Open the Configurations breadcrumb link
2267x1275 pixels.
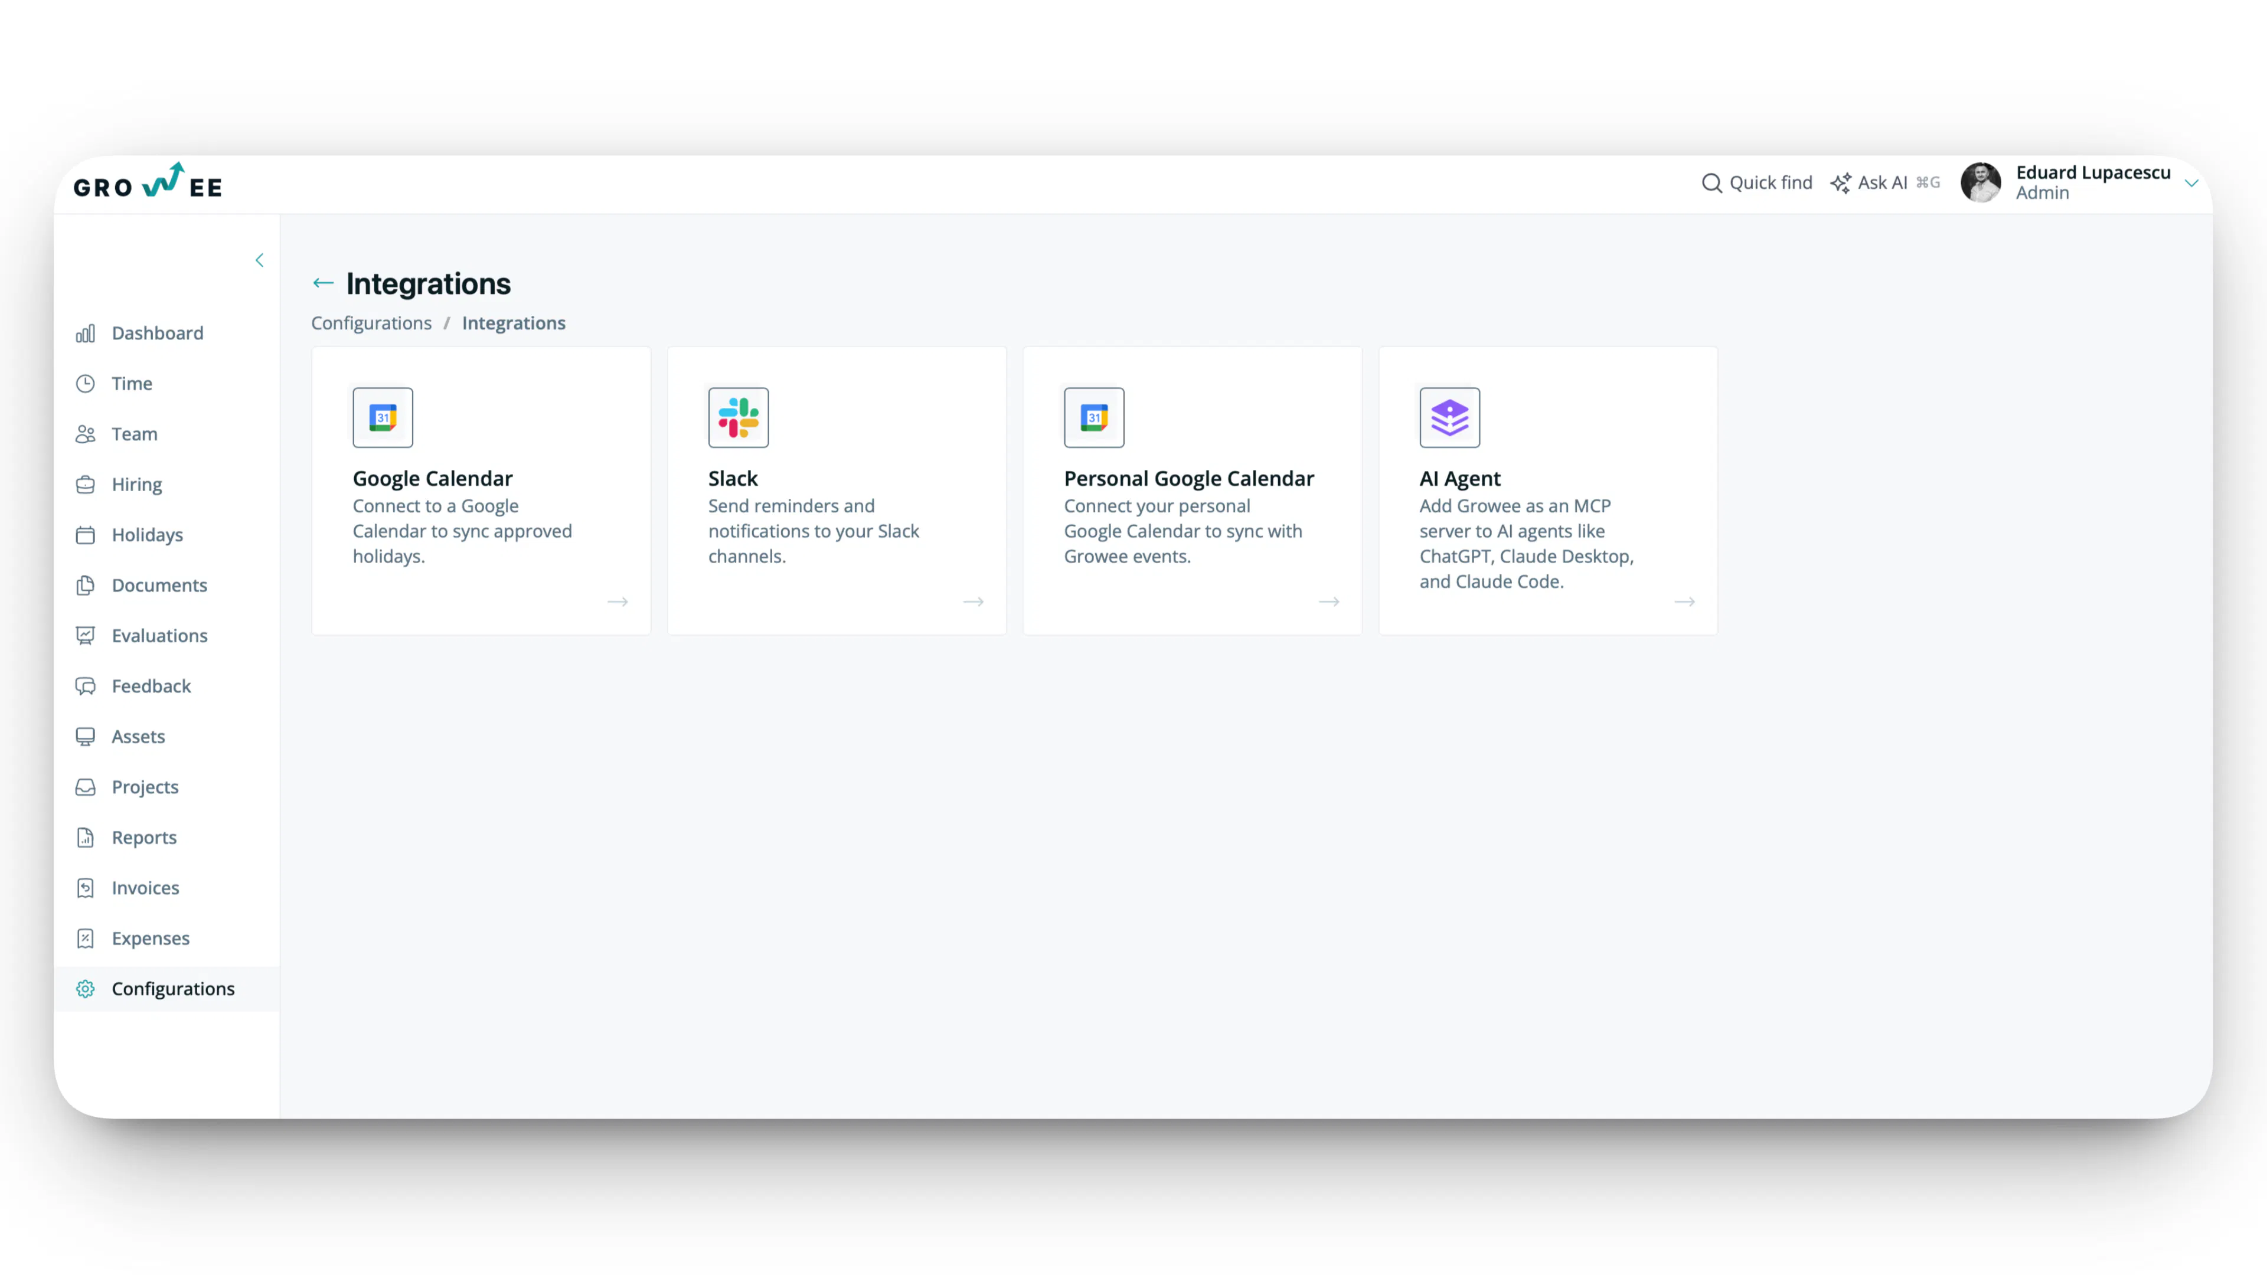371,322
